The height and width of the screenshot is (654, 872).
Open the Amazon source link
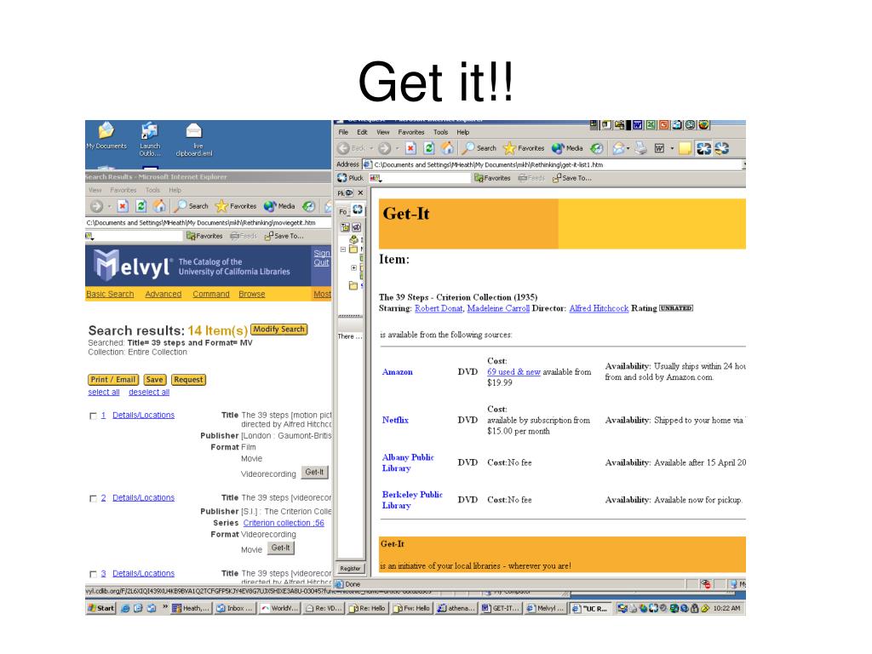pos(397,372)
